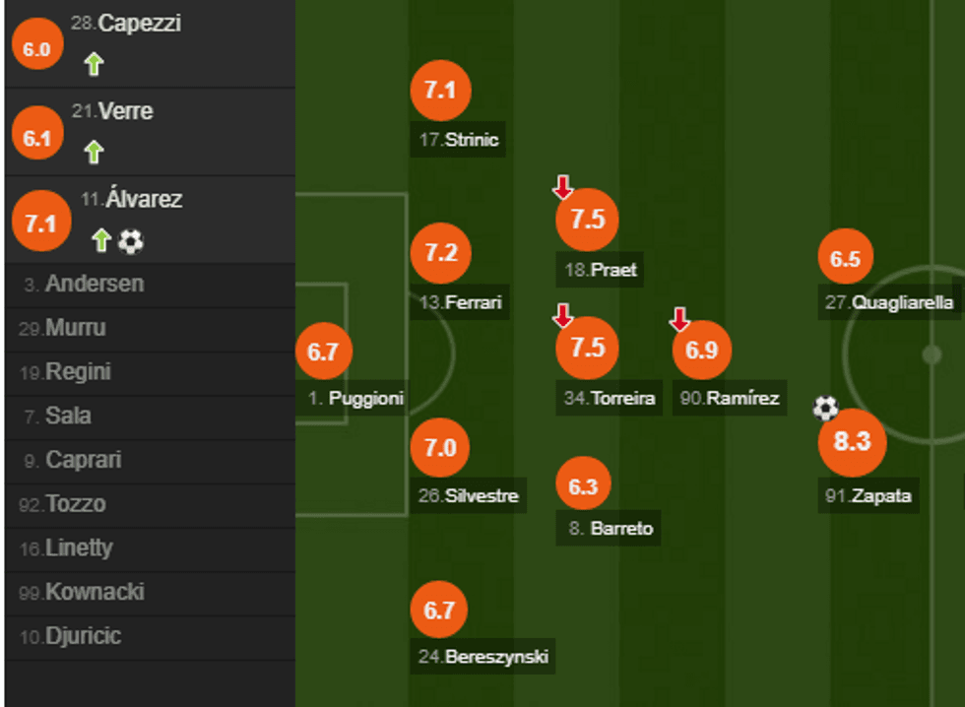
Task: Click Capezzi's 6.0 rating badge in the bench list
Action: [37, 49]
